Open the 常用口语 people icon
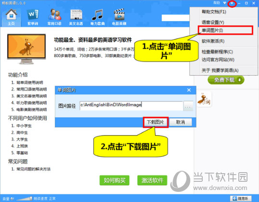The height and width of the screenshot is (202, 259). click(x=54, y=17)
